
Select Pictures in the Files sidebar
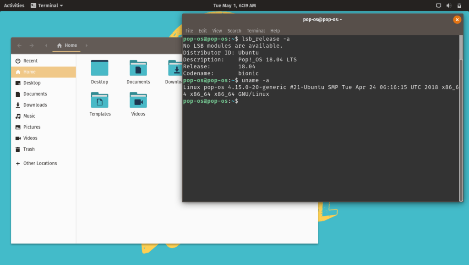(33, 127)
